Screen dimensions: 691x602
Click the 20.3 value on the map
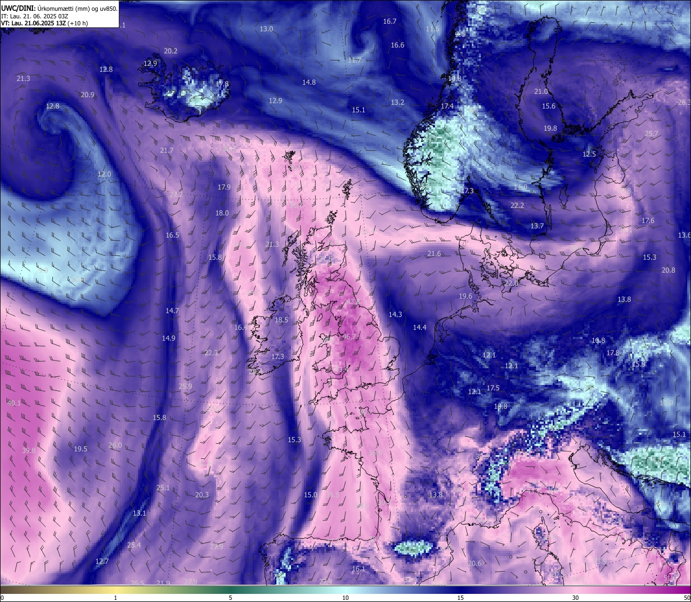[x=202, y=495]
